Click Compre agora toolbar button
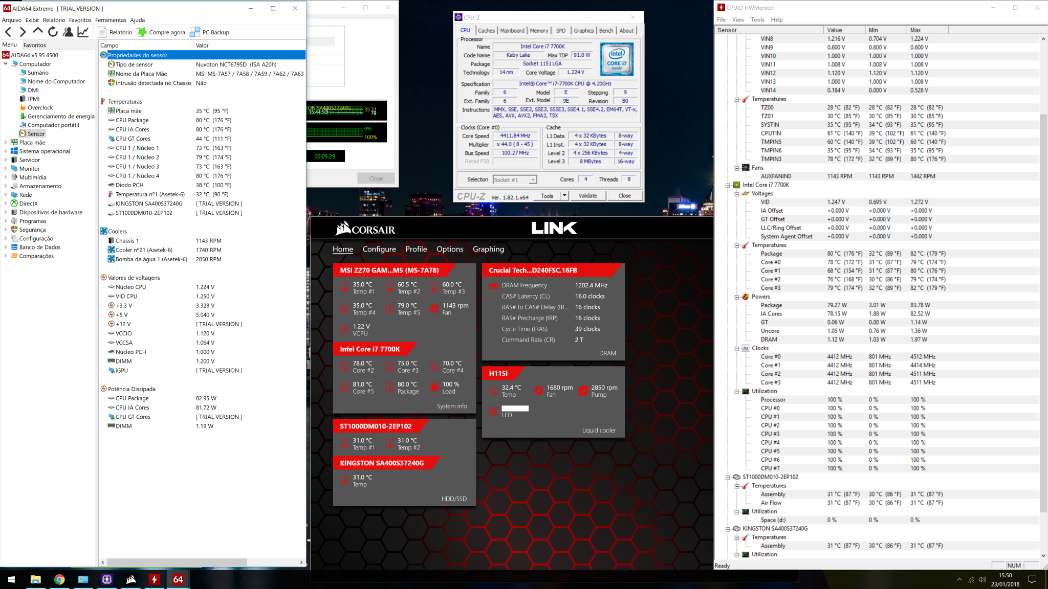 pos(161,32)
